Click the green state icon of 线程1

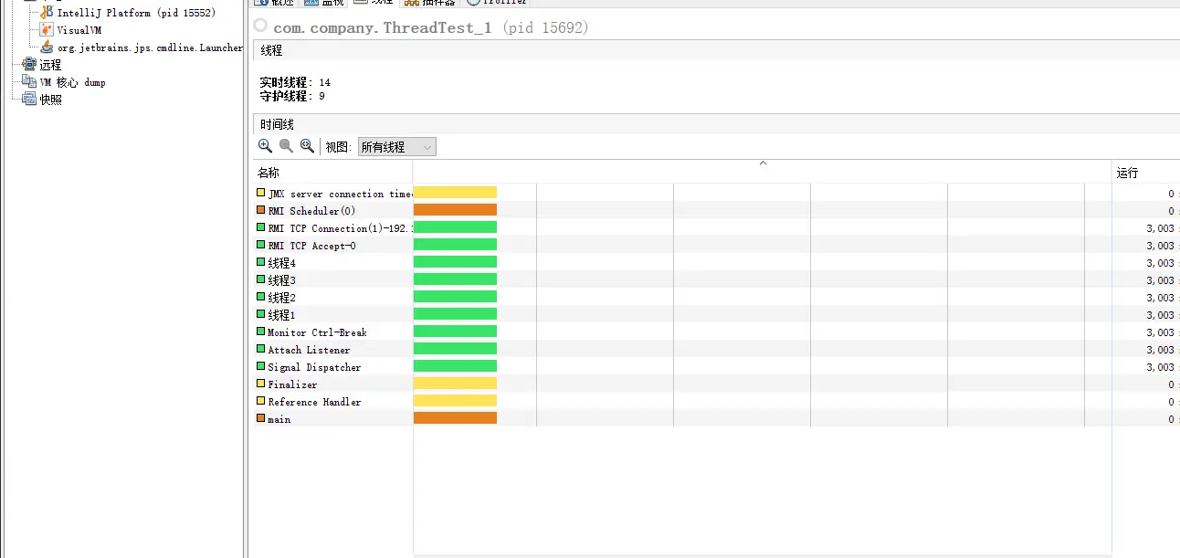tap(261, 314)
